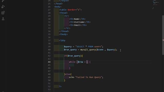
Task: Click the border attribute on table tag
Action: [x=71, y=10]
